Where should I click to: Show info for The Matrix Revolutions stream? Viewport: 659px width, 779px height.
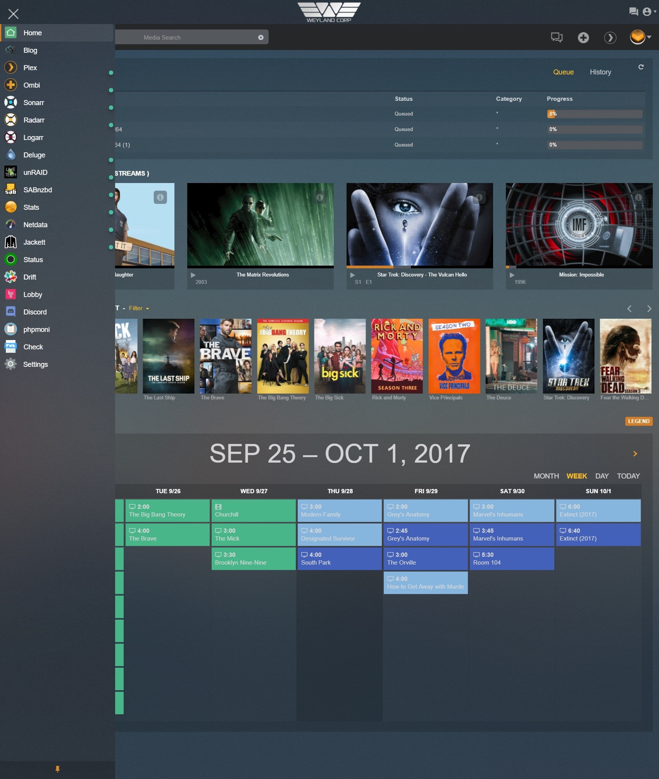pos(320,197)
